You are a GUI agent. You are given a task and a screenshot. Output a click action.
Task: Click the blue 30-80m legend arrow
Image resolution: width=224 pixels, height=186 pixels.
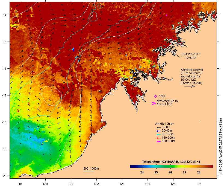pyautogui.click(x=158, y=131)
